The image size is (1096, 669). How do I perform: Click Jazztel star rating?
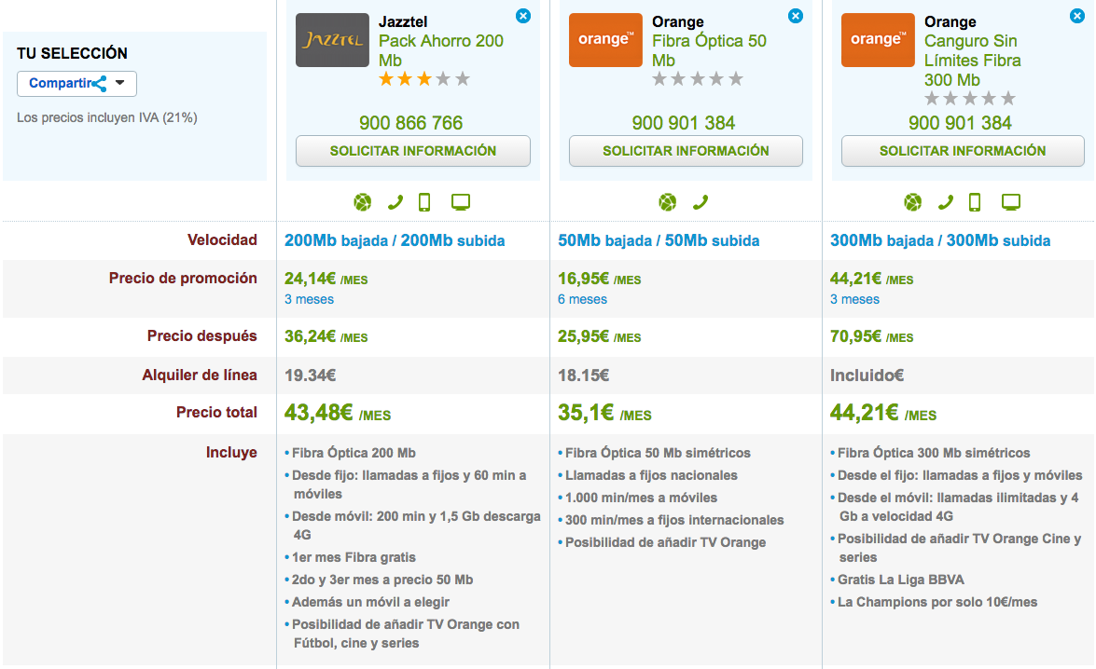point(424,79)
